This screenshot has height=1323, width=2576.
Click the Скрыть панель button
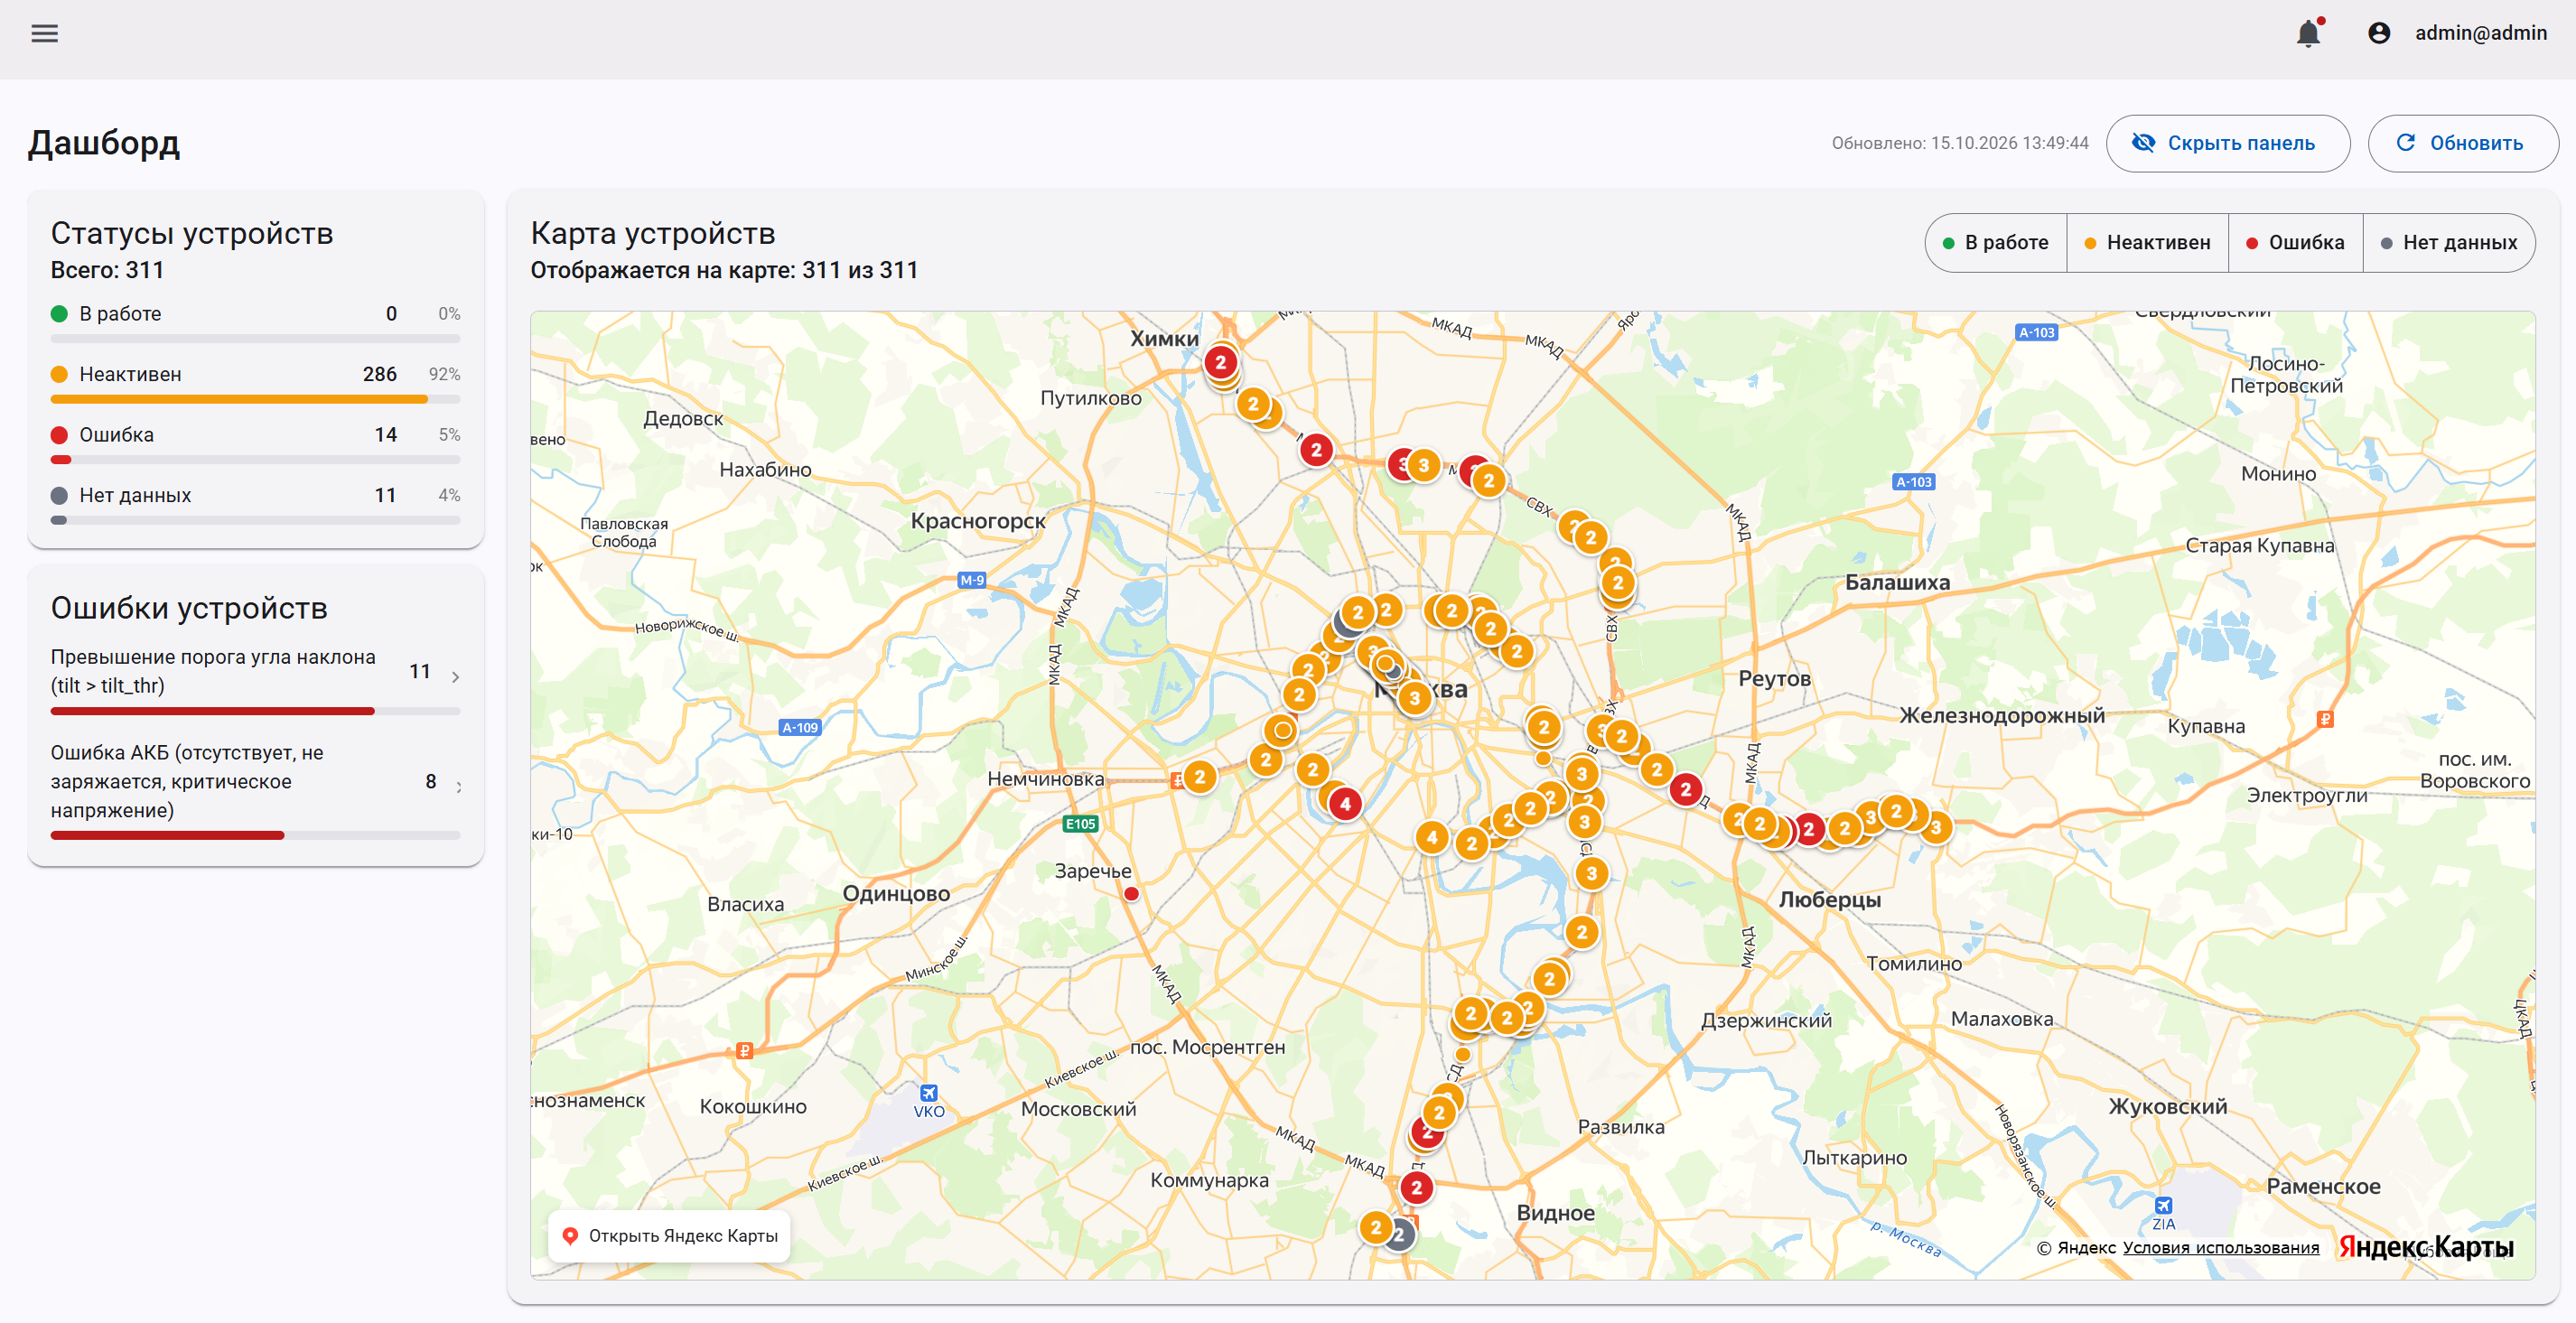coord(2227,143)
